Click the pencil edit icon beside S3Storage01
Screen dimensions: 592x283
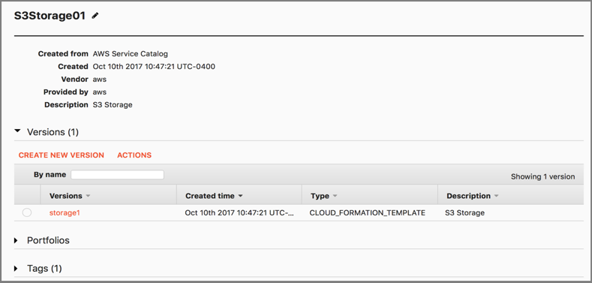[x=95, y=16]
